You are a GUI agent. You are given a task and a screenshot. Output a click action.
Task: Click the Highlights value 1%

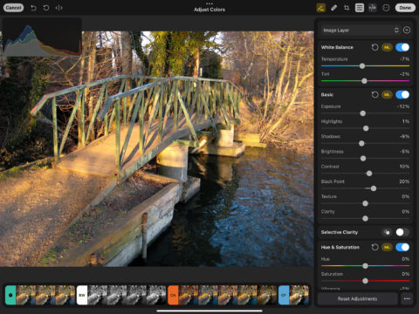click(x=406, y=121)
